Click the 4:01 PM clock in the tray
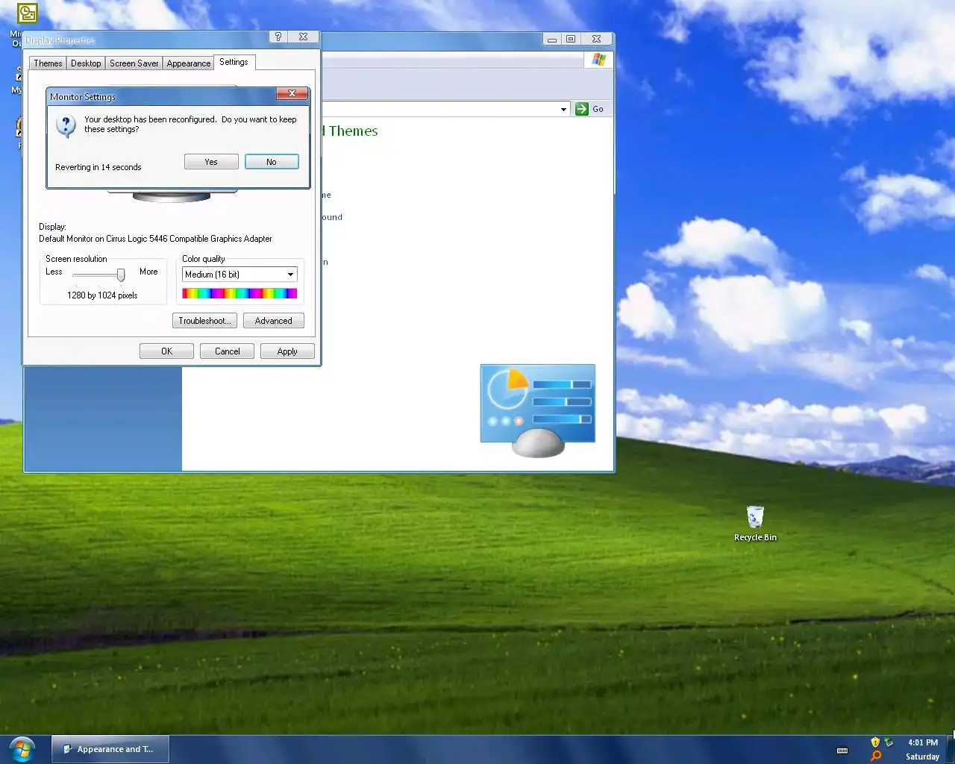 tap(923, 742)
